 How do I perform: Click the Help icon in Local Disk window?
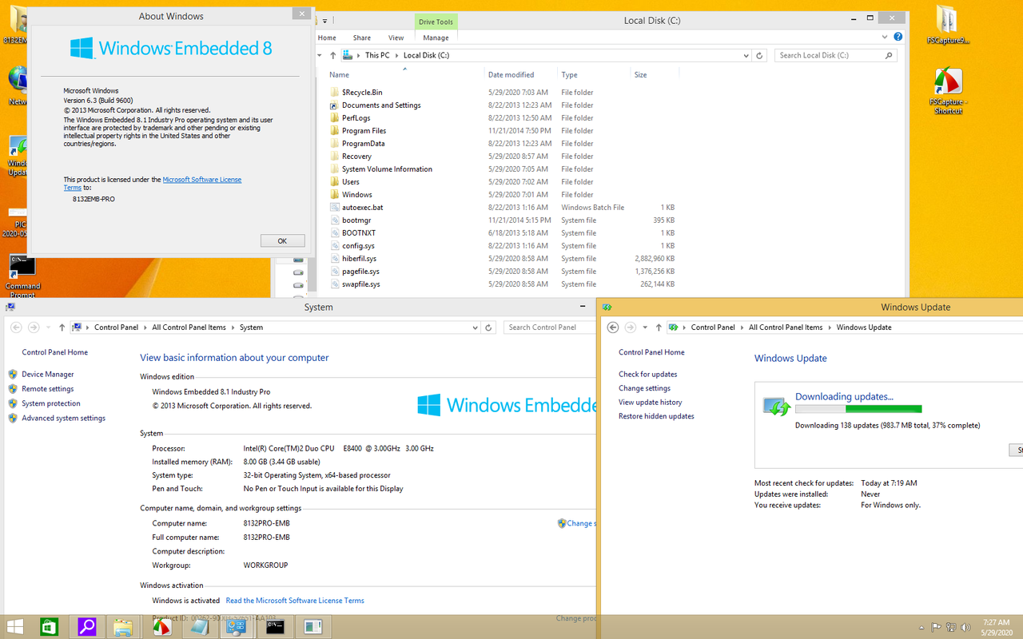click(x=898, y=37)
